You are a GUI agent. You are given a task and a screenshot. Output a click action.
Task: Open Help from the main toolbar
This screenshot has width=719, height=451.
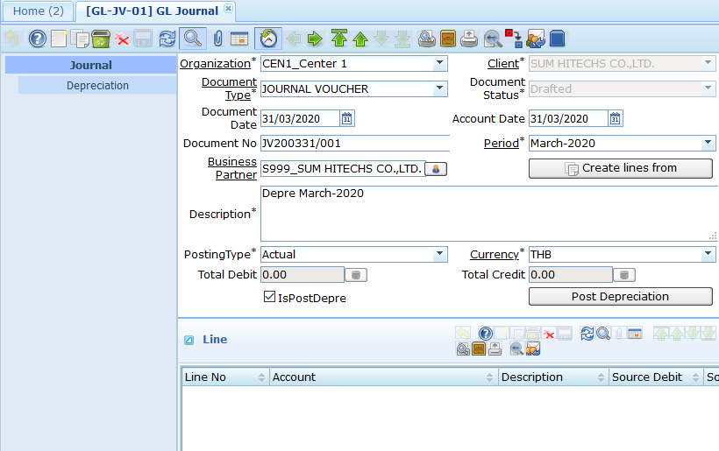click(37, 39)
